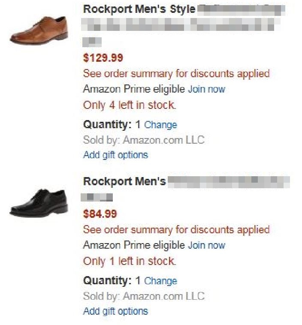
Task: Click 'Sold by: Amazon.com LLC' under the black shoe
Action: pyautogui.click(x=144, y=296)
